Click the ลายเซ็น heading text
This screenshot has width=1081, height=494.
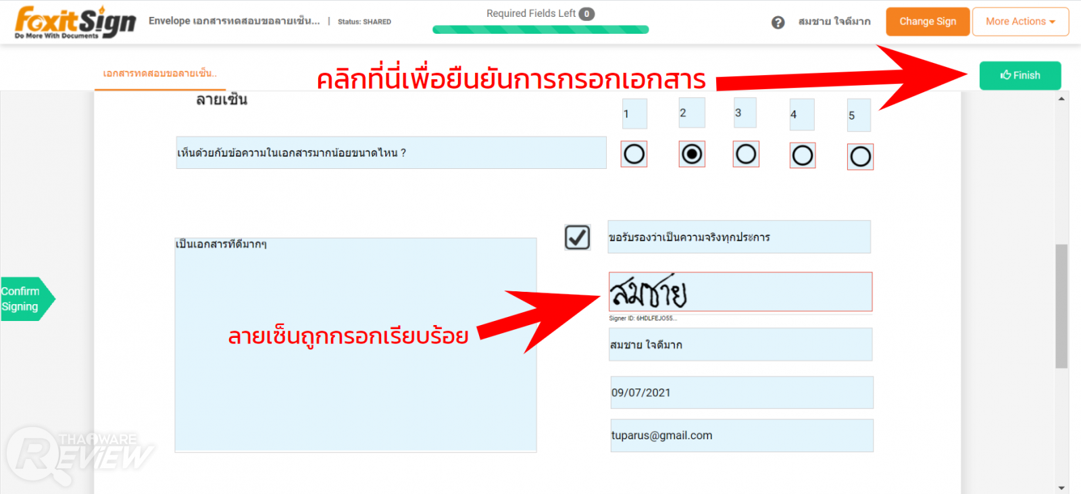coord(222,100)
